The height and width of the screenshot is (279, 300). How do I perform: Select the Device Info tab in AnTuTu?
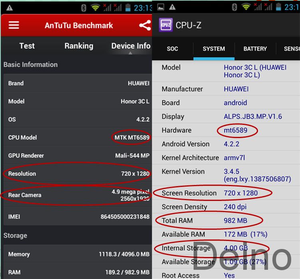pyautogui.click(x=131, y=46)
